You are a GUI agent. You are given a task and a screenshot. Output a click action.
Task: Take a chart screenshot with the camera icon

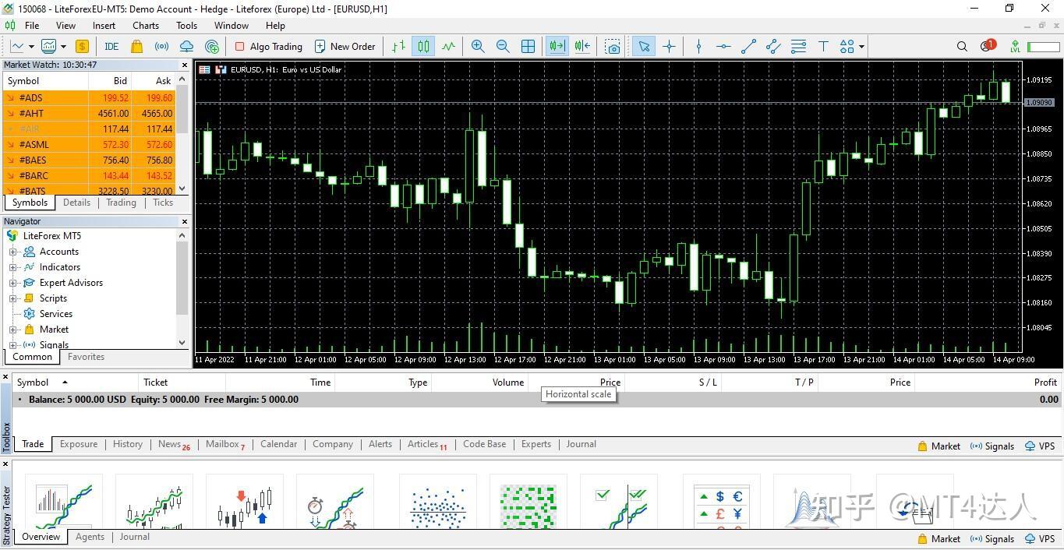pos(613,47)
